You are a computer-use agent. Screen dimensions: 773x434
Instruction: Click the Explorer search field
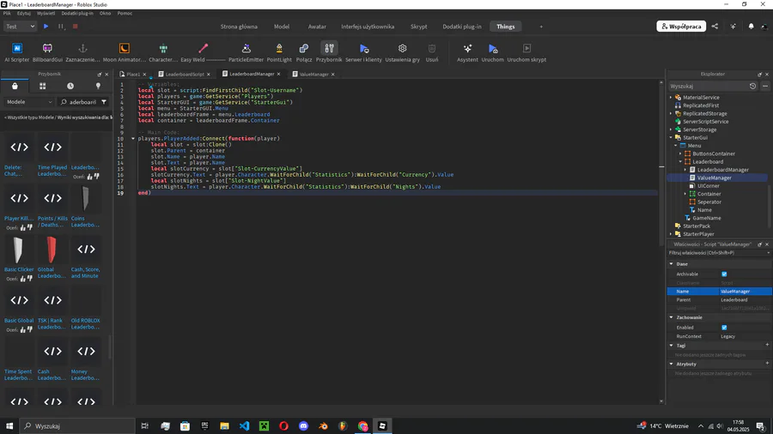pos(707,86)
